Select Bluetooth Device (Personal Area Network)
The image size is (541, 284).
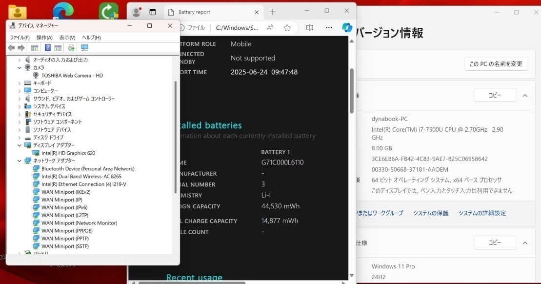[x=88, y=169]
